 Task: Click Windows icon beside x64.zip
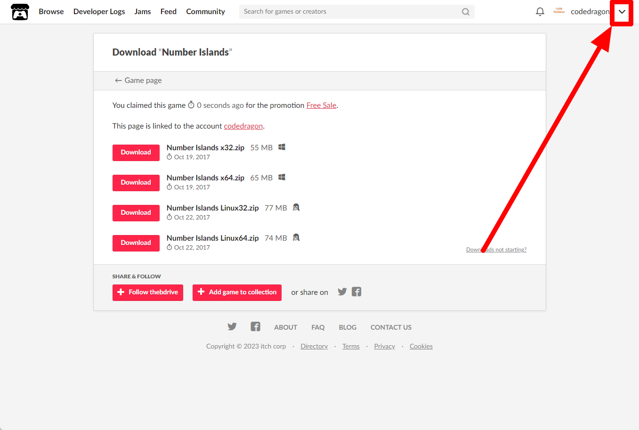point(282,178)
